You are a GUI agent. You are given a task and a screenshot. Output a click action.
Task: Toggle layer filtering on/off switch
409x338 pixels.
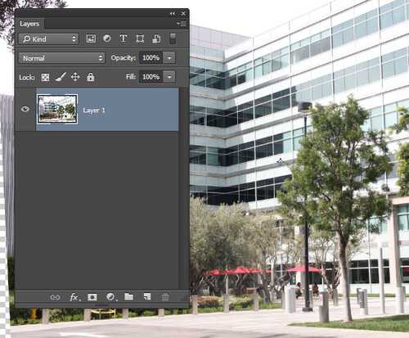coord(173,38)
